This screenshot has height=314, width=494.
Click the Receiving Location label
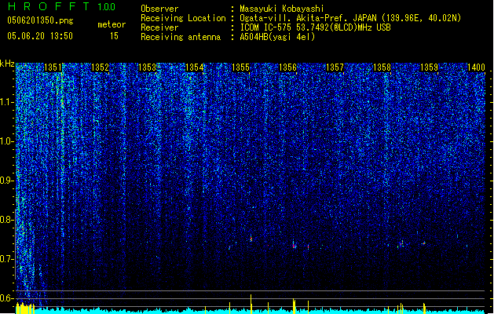click(183, 18)
